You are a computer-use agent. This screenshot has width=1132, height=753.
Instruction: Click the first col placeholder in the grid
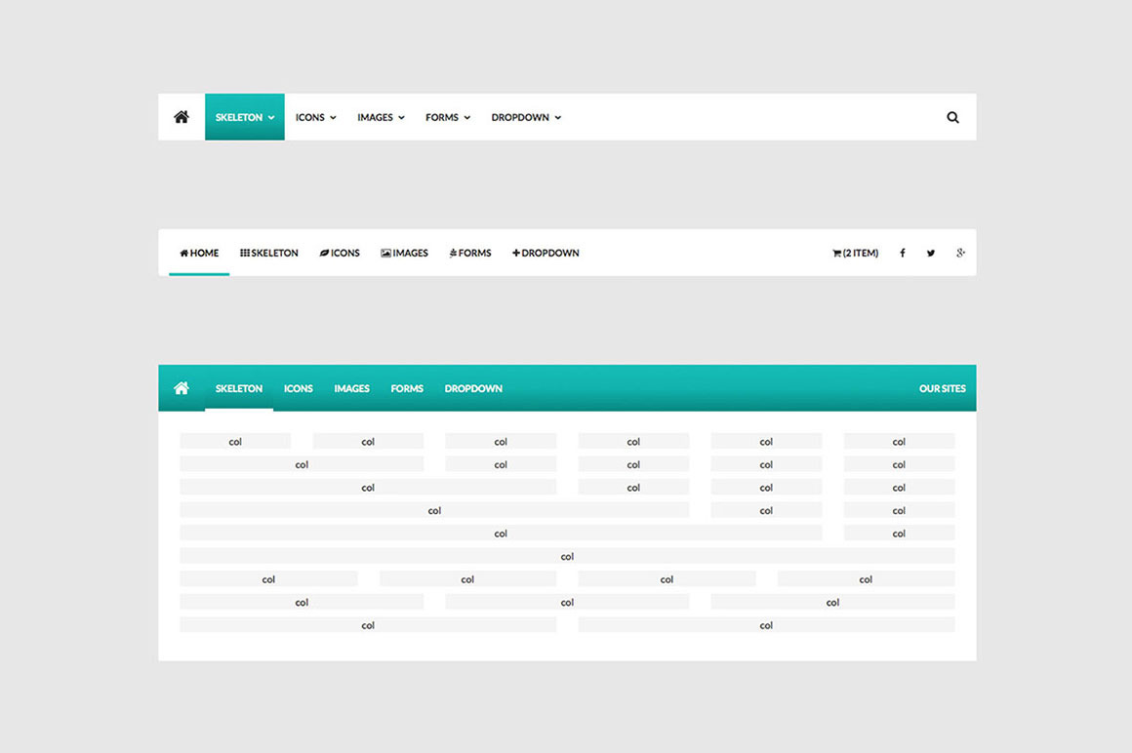click(235, 441)
